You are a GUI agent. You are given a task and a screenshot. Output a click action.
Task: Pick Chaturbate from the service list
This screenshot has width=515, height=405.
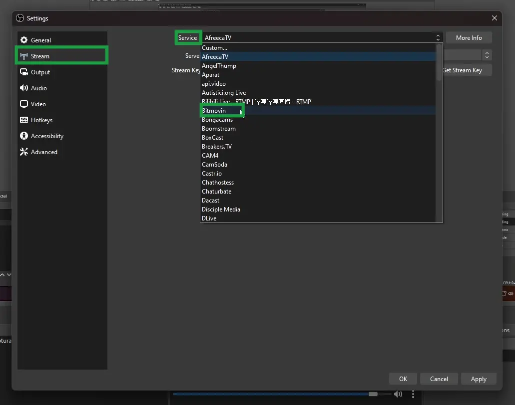[x=318, y=191]
